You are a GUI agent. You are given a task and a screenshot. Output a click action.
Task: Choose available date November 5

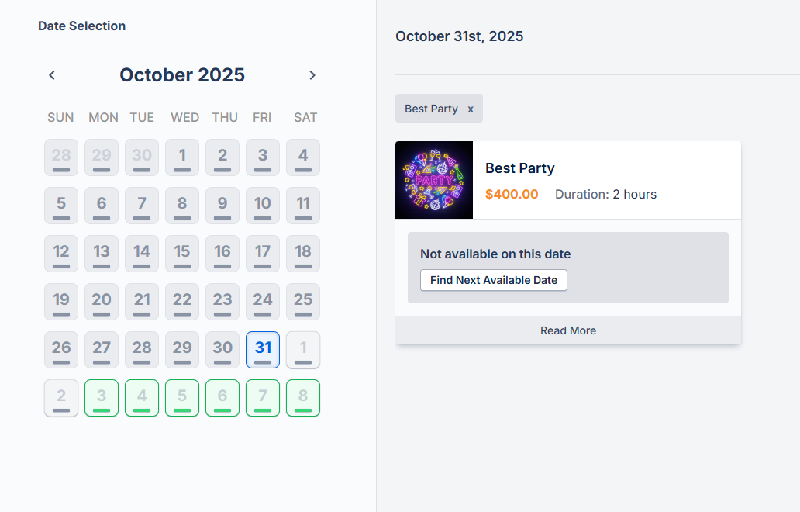pos(182,398)
